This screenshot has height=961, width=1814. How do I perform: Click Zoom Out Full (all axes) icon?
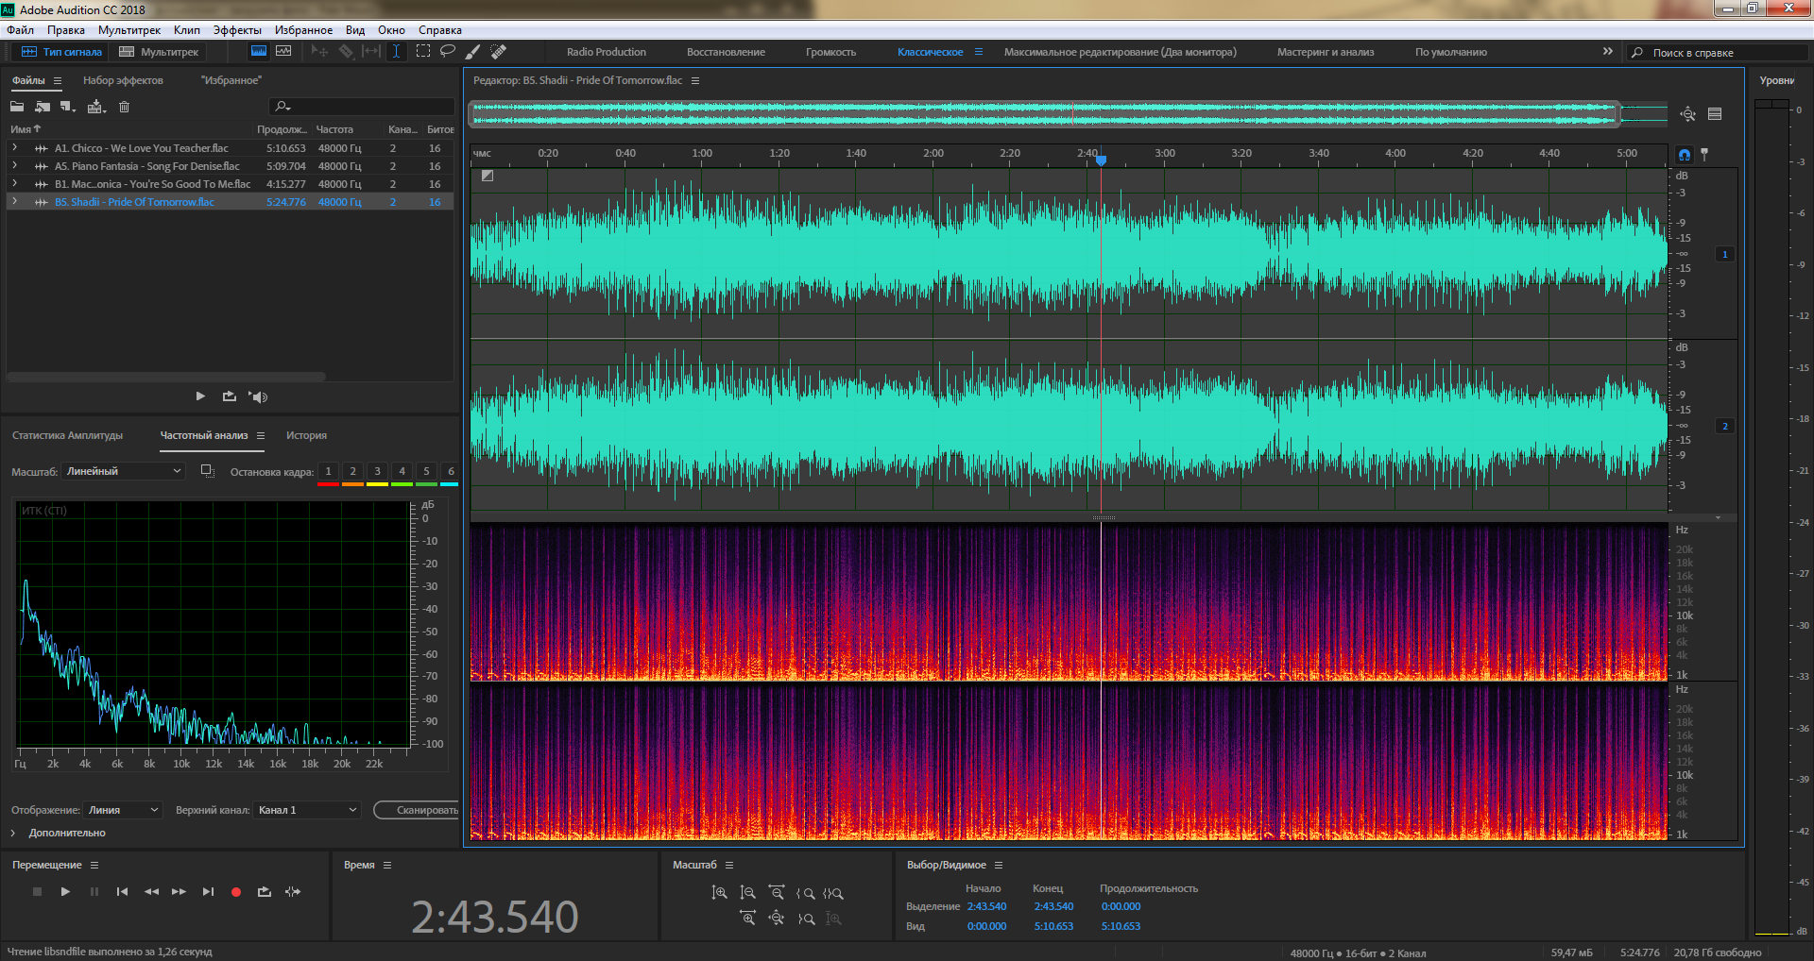(x=776, y=918)
